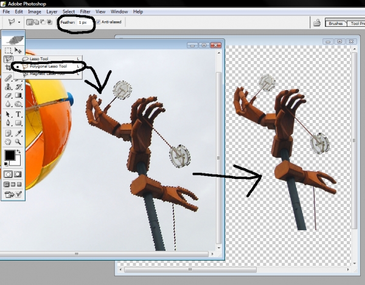Select the Eyedropper tool
The height and width of the screenshot is (285, 365).
pyautogui.click(x=18, y=133)
